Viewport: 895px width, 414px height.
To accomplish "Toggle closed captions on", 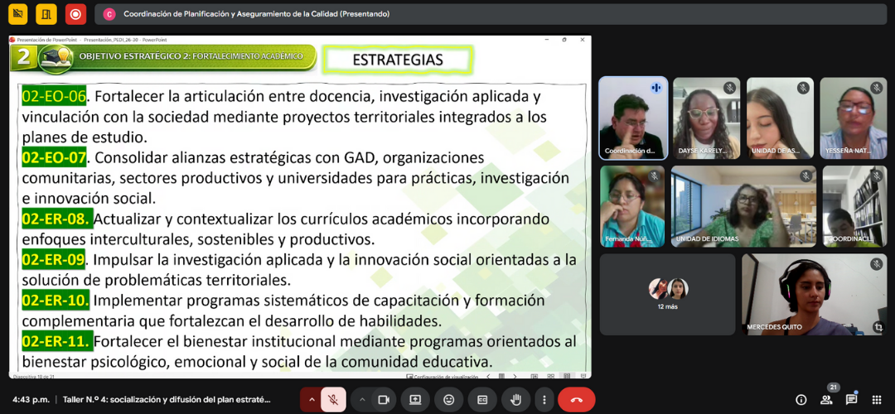I will 482,400.
